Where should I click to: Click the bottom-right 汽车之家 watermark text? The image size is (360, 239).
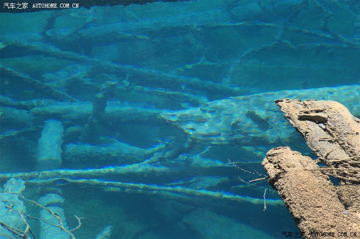pos(293,234)
